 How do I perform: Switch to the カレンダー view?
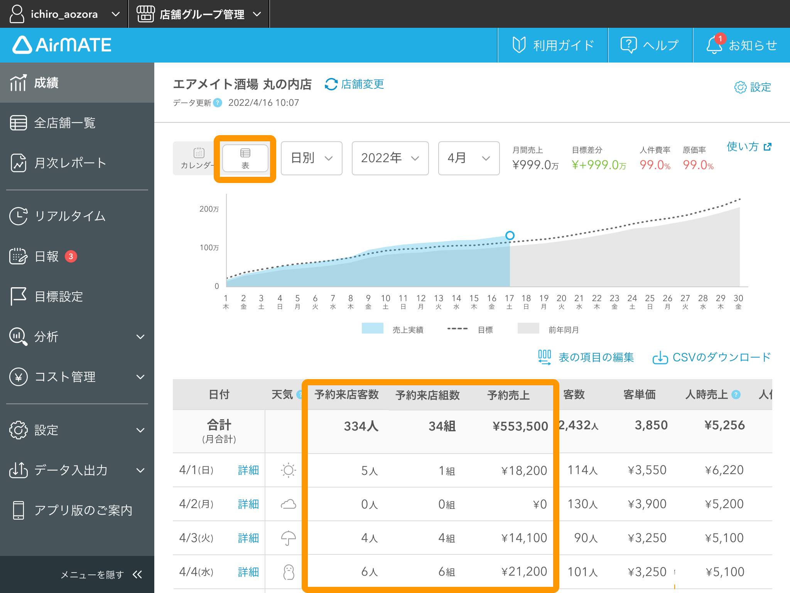coord(197,158)
